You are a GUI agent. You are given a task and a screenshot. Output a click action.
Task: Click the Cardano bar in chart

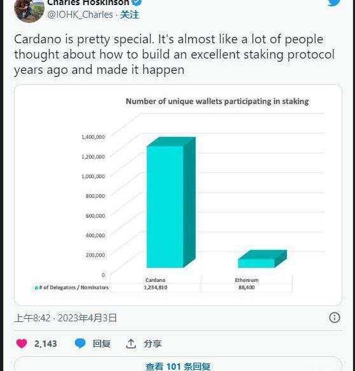pyautogui.click(x=171, y=202)
